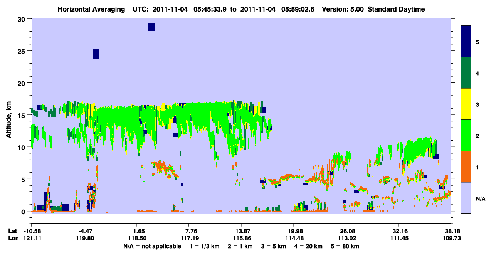Click latitude tick label 38.18
Viewport: 501px width, 257px height.
coord(451,231)
